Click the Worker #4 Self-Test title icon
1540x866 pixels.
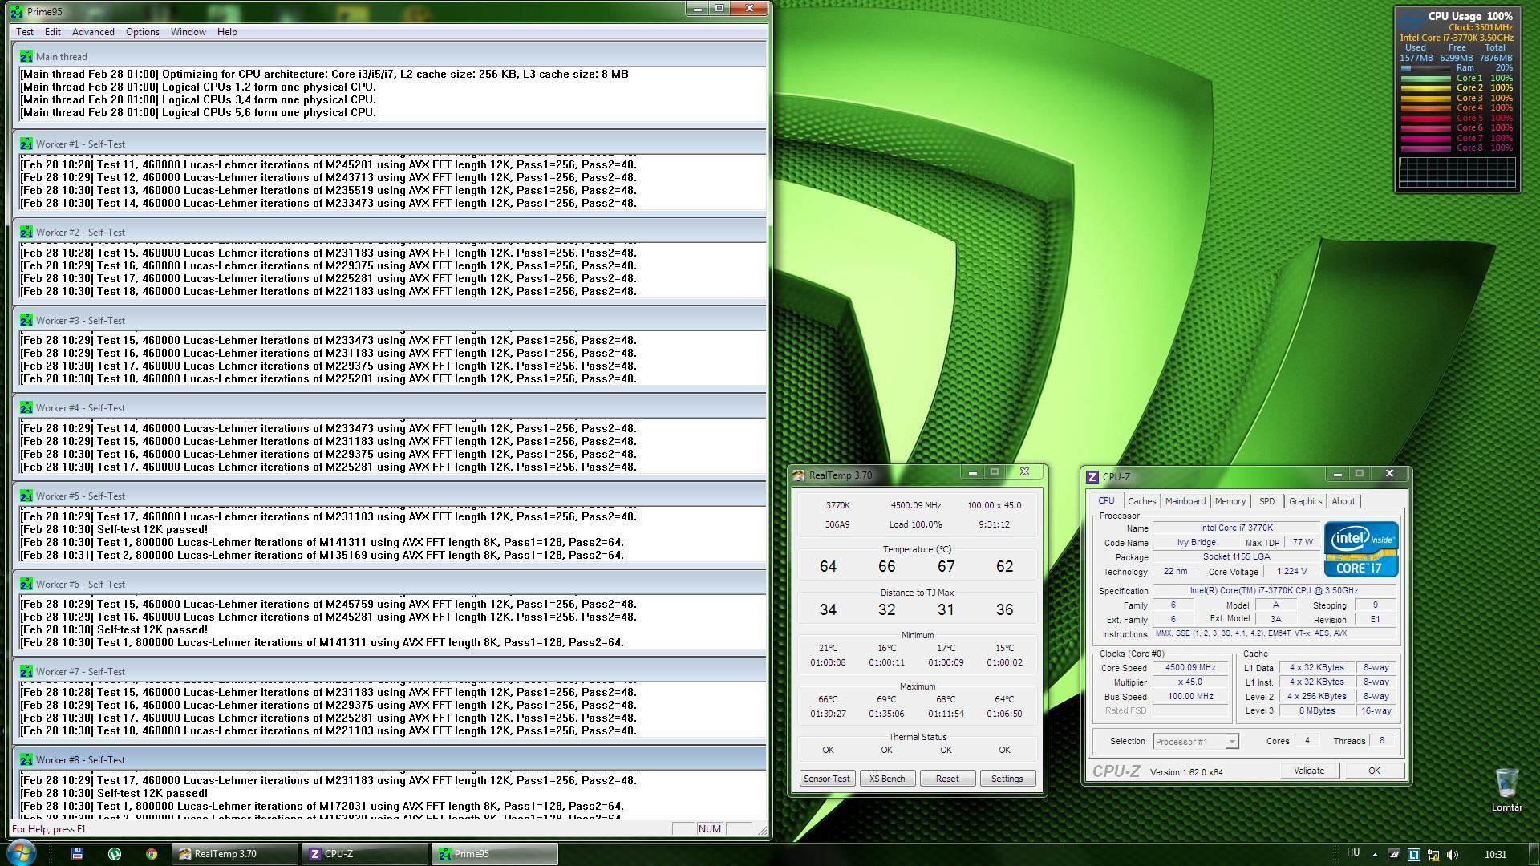(x=26, y=407)
